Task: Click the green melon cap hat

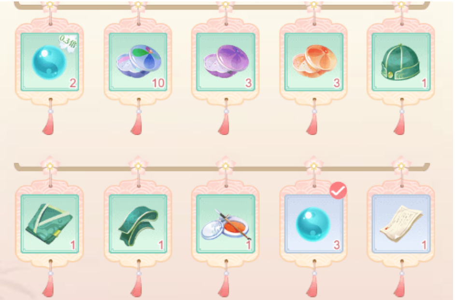Action: [x=401, y=62]
